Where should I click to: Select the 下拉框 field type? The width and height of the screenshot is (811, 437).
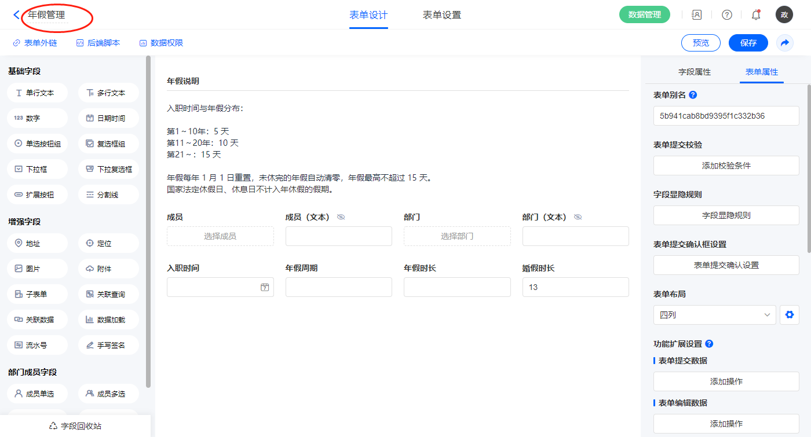point(37,169)
